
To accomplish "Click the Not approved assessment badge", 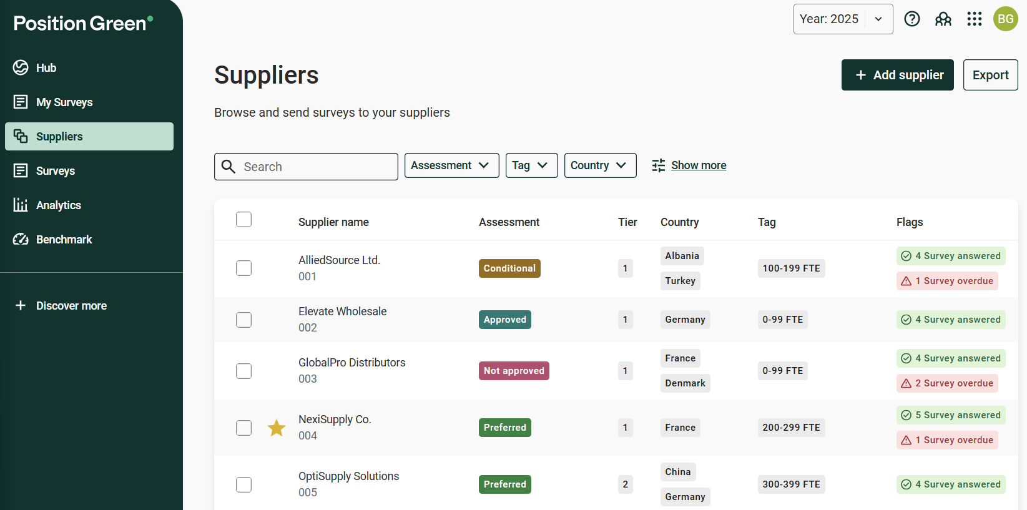I will [x=514, y=371].
